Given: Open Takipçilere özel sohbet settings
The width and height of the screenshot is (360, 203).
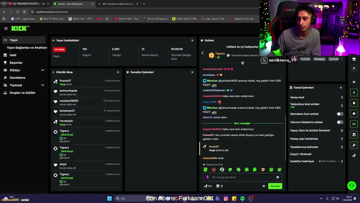Looking at the screenshot, I should click(316, 105).
